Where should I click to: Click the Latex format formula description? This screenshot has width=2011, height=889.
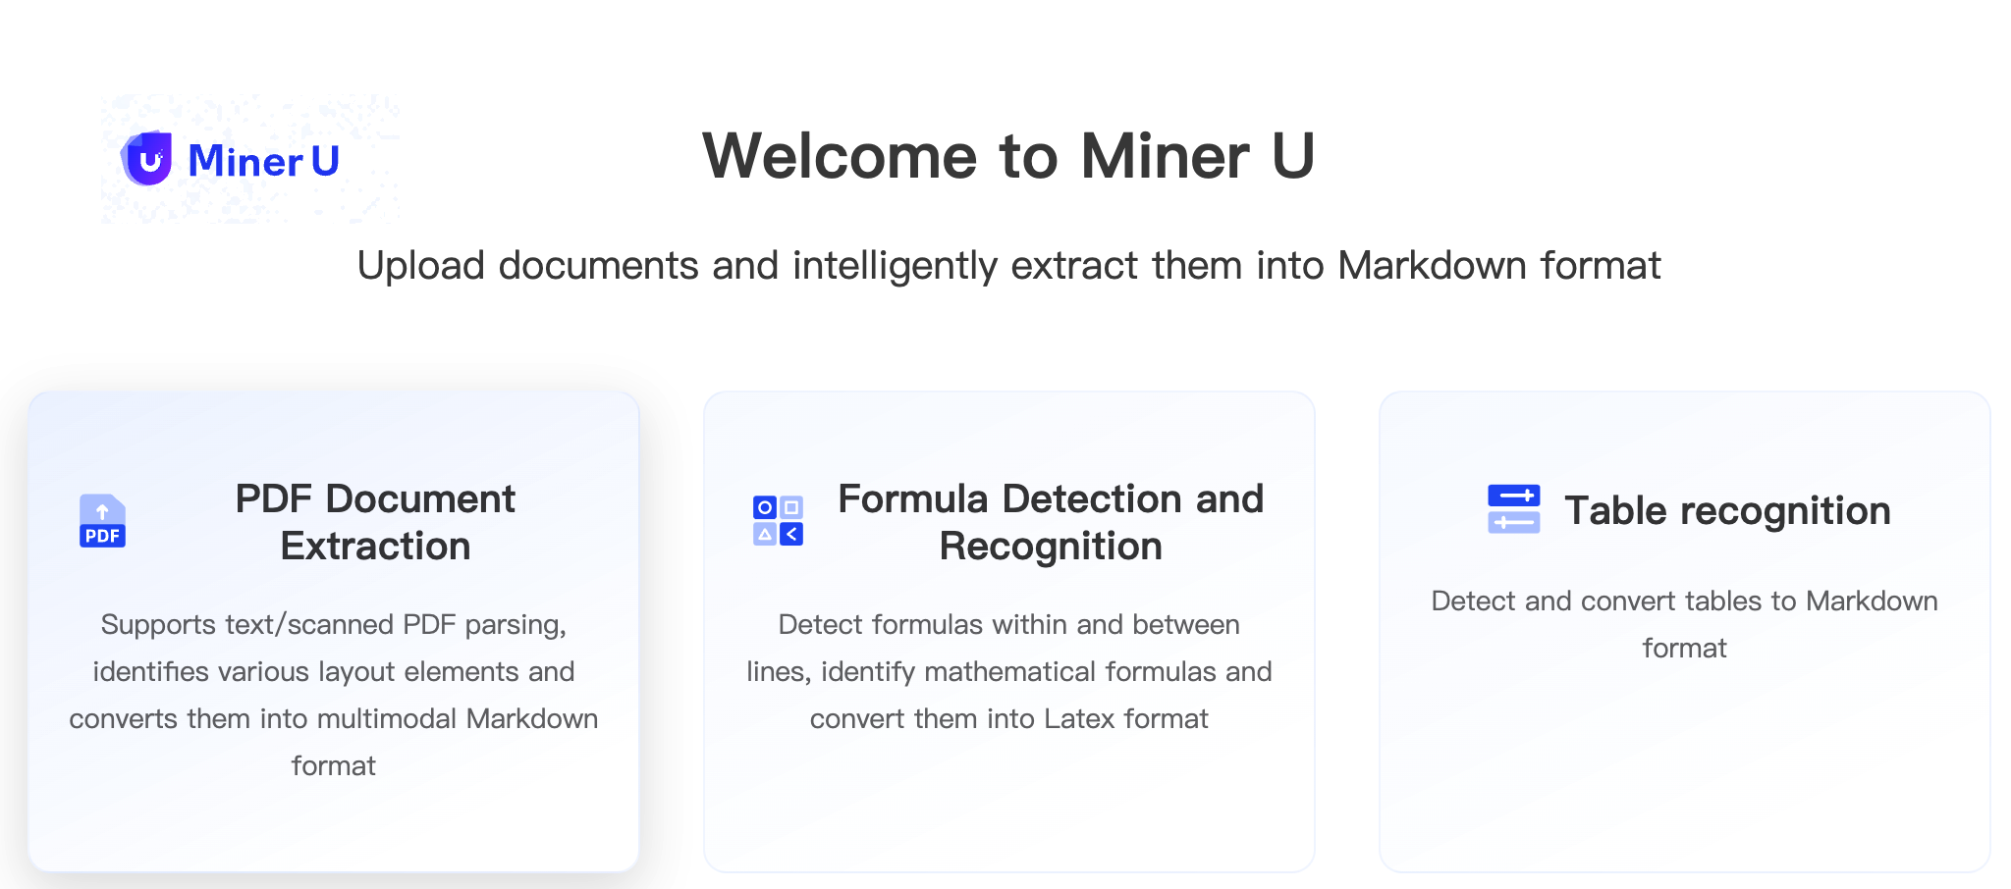(1008, 671)
